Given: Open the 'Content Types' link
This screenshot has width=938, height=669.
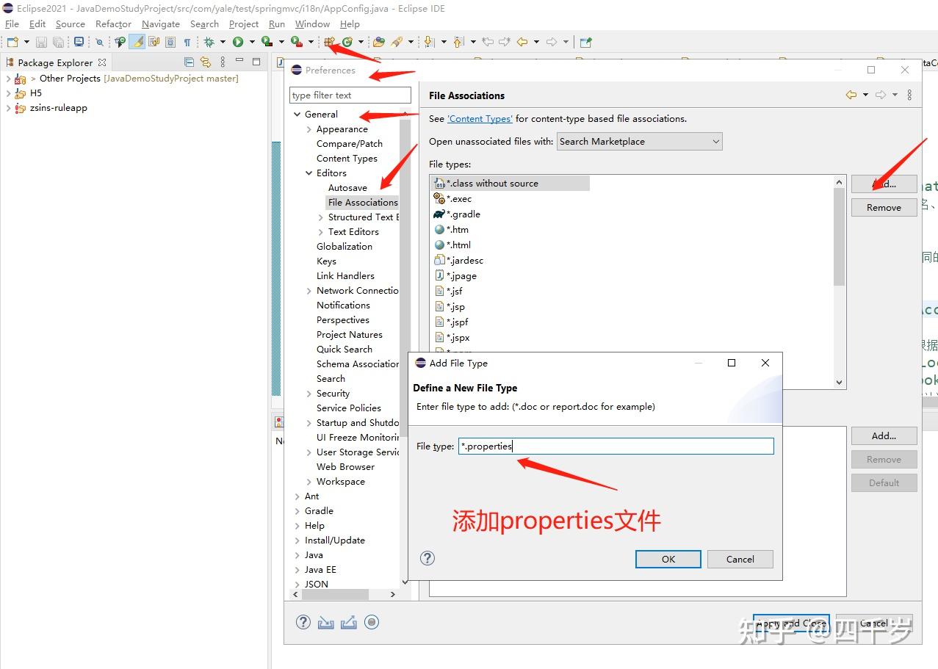Looking at the screenshot, I should click(480, 118).
